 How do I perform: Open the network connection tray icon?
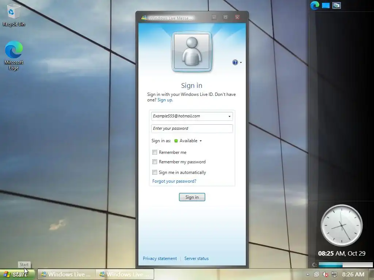334,275
